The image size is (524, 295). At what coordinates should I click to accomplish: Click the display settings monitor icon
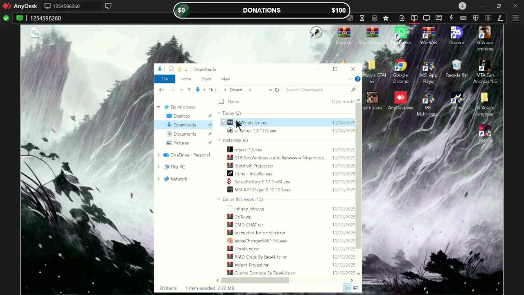427,18
